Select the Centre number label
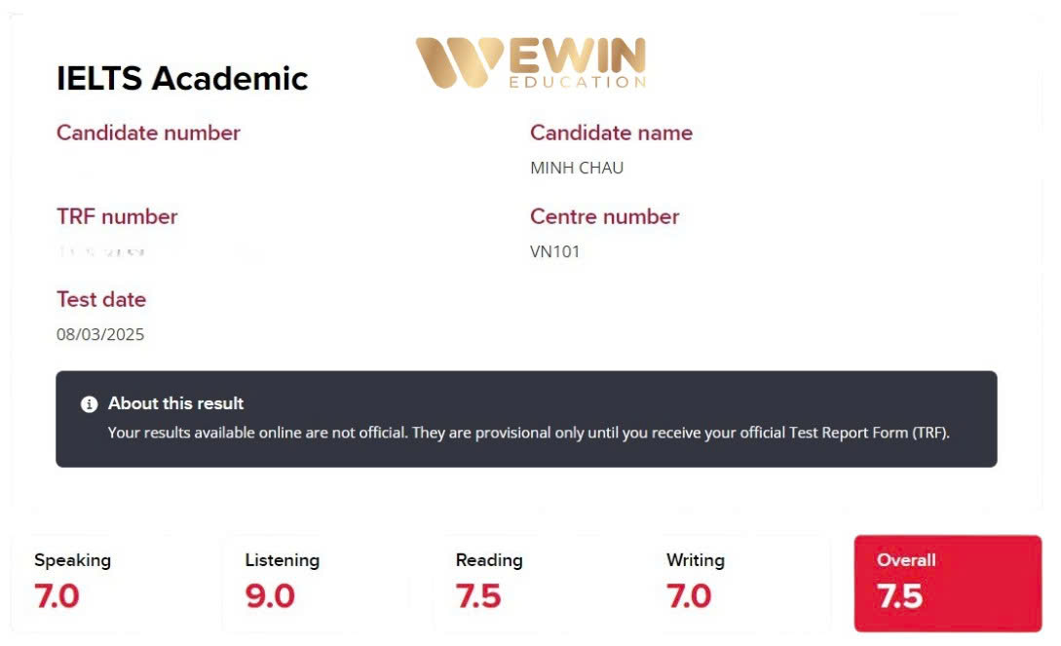The image size is (1061, 646). (x=604, y=216)
